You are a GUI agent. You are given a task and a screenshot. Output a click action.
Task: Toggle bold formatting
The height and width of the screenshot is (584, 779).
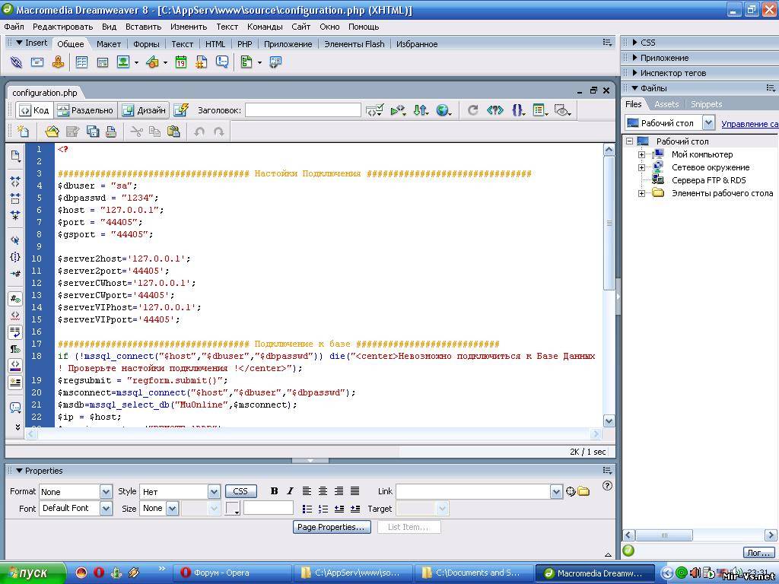[x=274, y=491]
